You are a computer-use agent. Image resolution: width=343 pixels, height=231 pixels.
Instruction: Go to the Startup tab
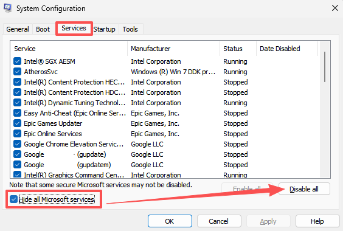pyautogui.click(x=105, y=29)
